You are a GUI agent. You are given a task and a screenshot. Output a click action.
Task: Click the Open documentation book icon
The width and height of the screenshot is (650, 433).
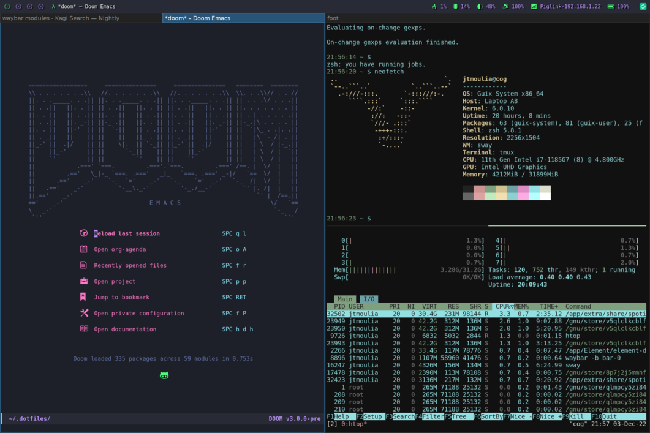coord(84,329)
